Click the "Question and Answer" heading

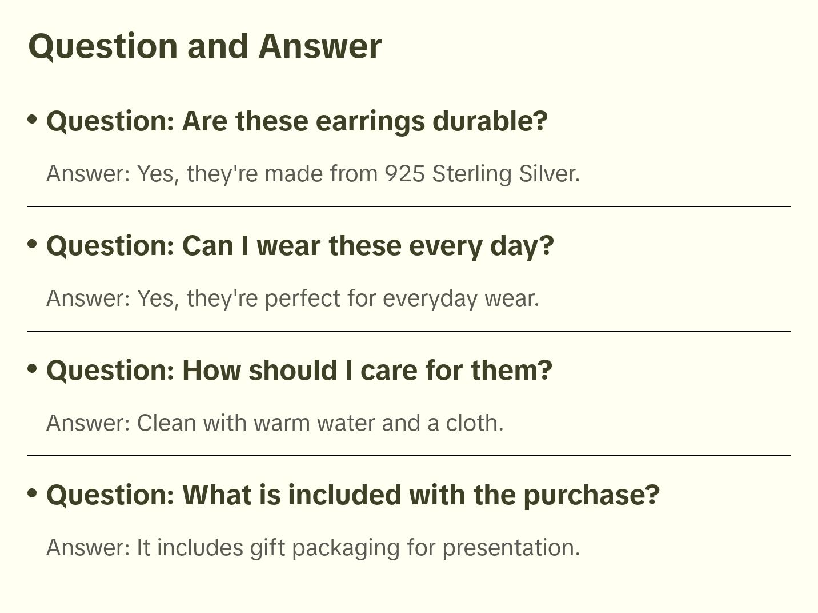[x=204, y=46]
